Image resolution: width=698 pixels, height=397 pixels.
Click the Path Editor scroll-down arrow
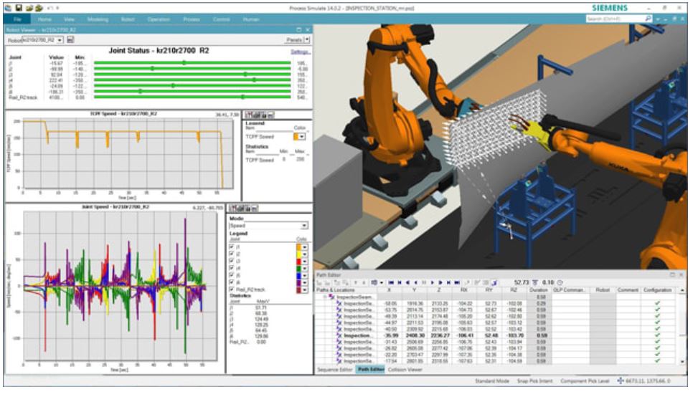(x=682, y=362)
